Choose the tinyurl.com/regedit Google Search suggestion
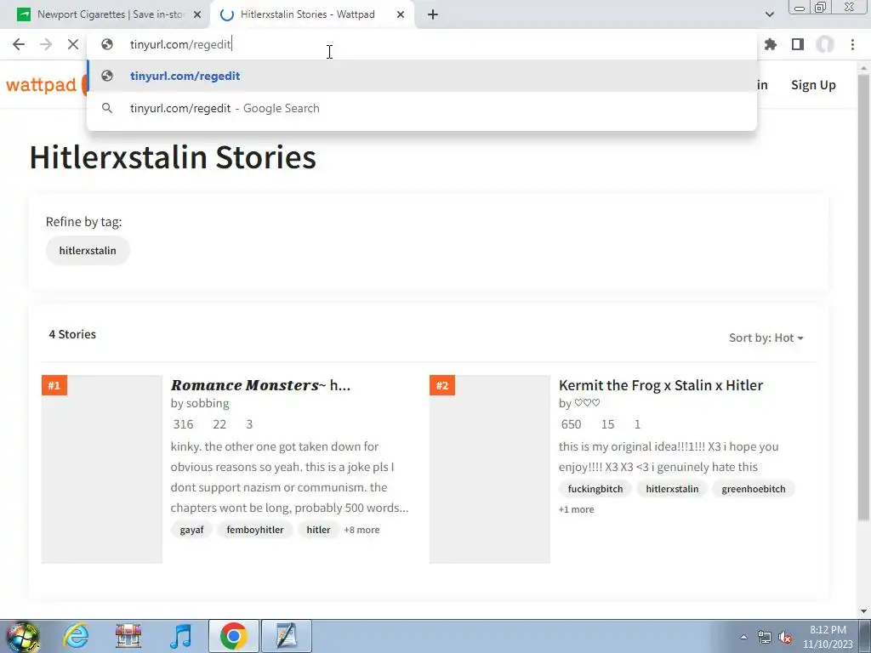871x653 pixels. (422, 108)
